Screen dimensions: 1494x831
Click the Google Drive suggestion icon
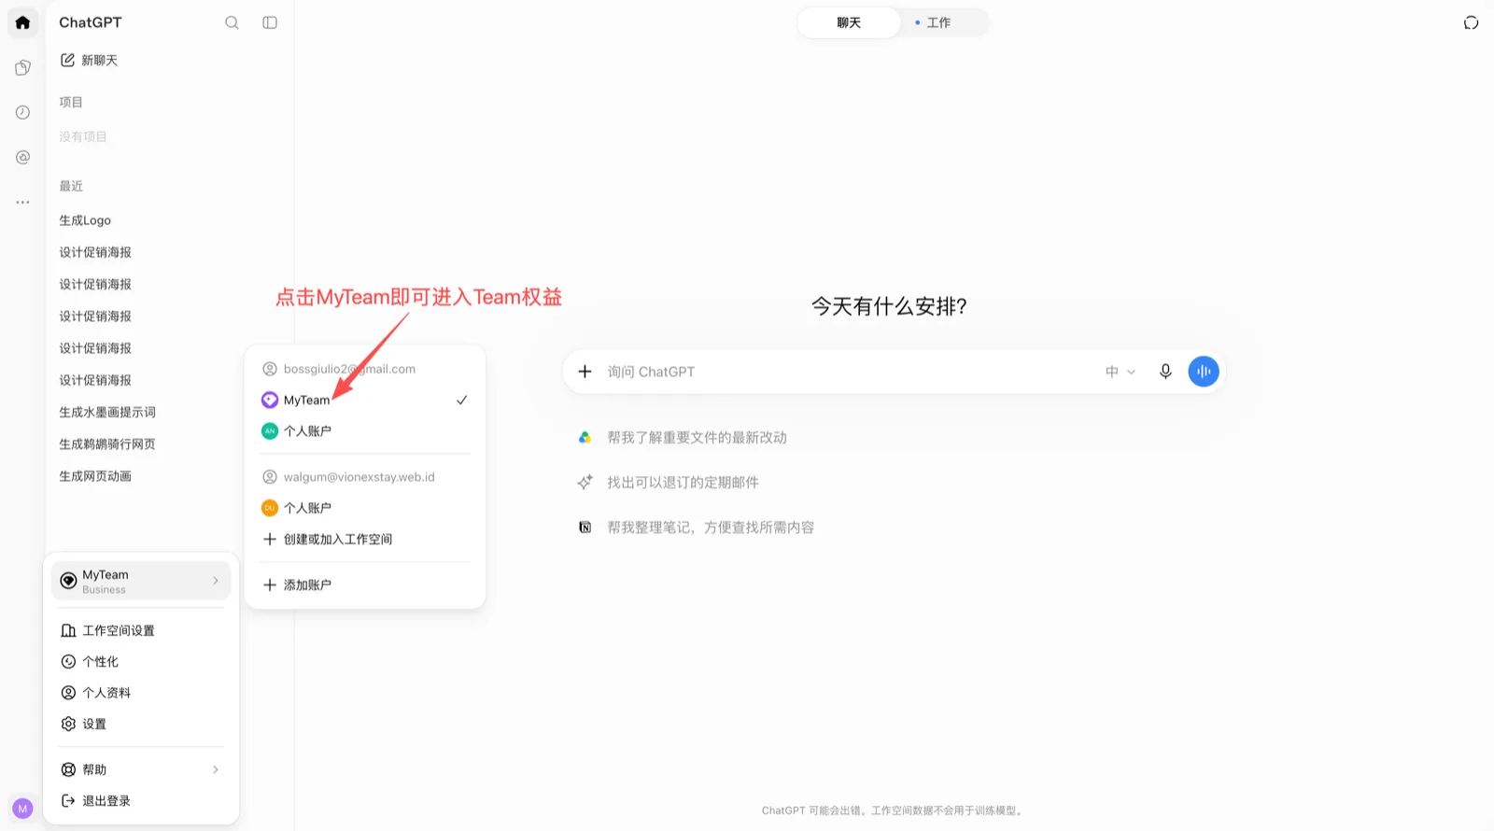tap(585, 437)
